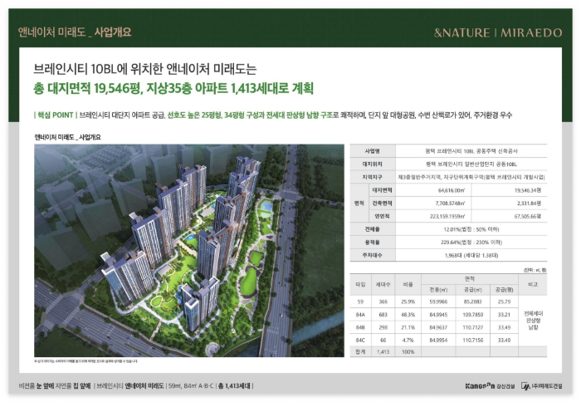This screenshot has width=581, height=402.
Task: Click the '연면적' sub-label
Action: point(382,216)
